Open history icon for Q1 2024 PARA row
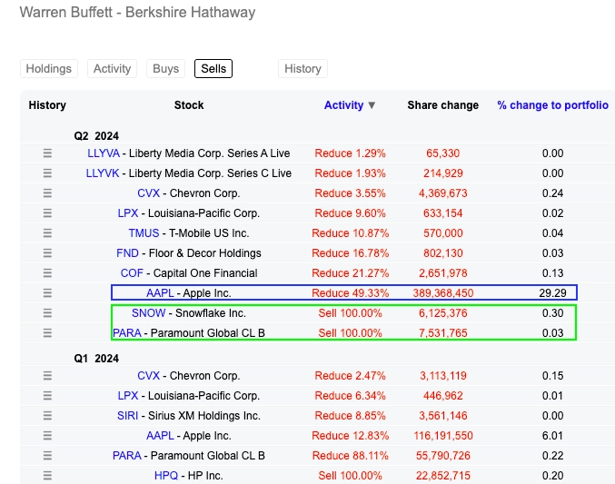Screen dimensions: 615x484 pyautogui.click(x=47, y=455)
